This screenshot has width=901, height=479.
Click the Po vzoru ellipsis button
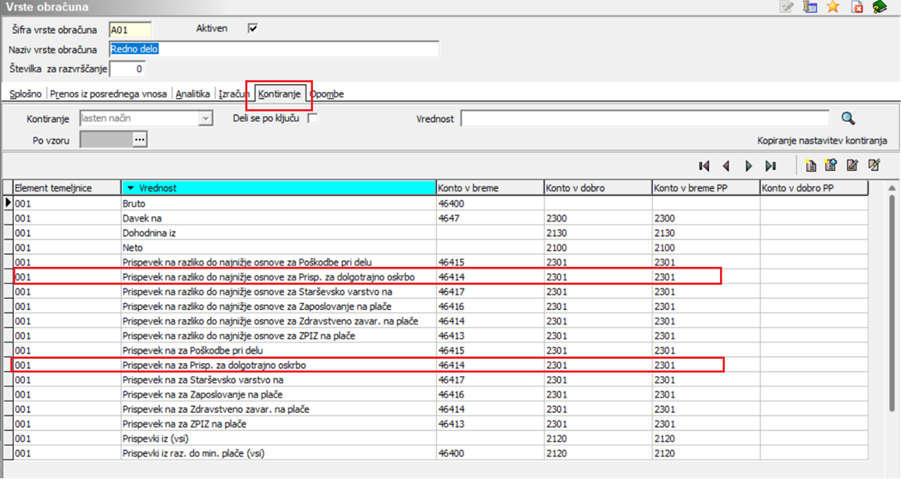click(x=140, y=139)
